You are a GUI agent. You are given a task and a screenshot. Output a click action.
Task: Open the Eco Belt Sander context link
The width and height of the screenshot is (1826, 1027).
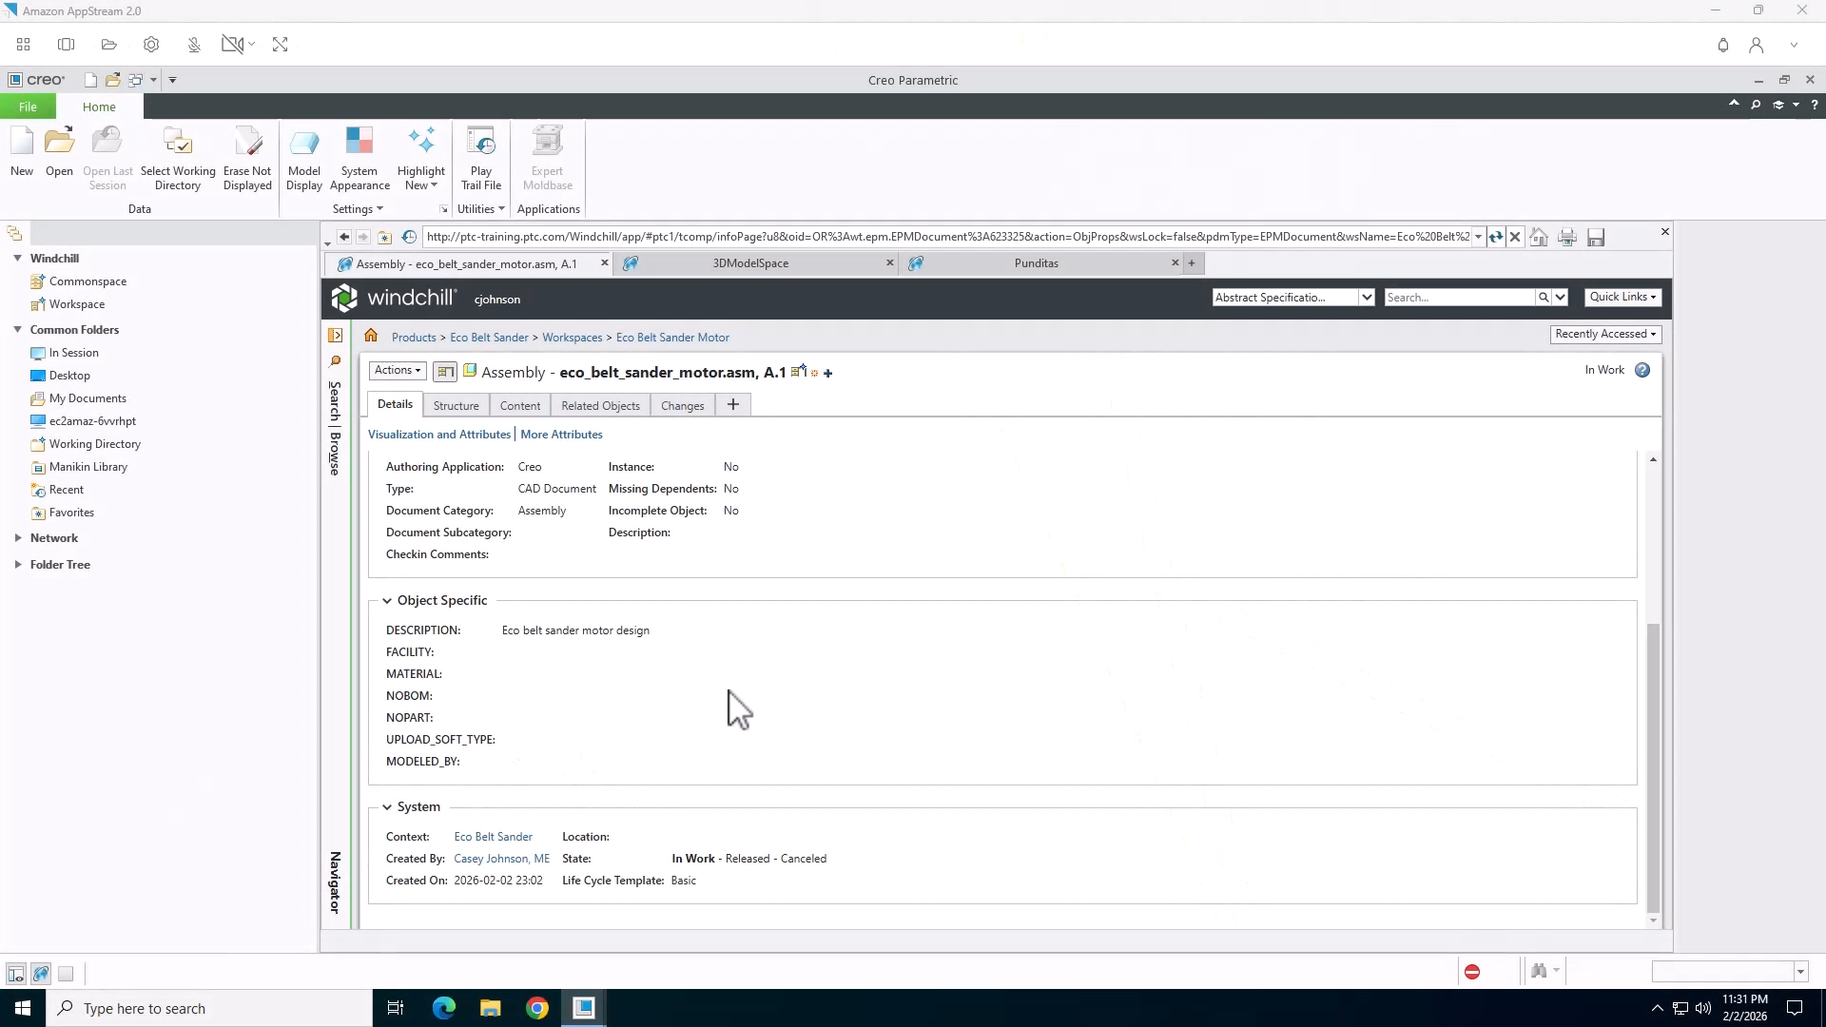[493, 837]
